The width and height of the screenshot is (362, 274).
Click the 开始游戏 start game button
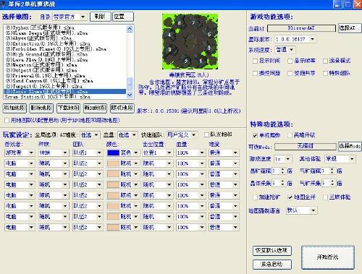(328, 257)
